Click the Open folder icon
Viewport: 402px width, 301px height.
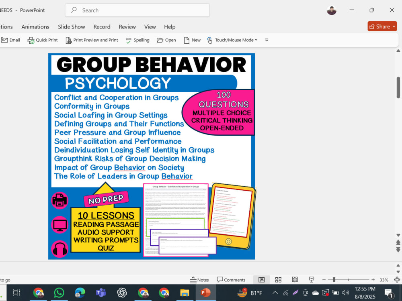pyautogui.click(x=166, y=40)
